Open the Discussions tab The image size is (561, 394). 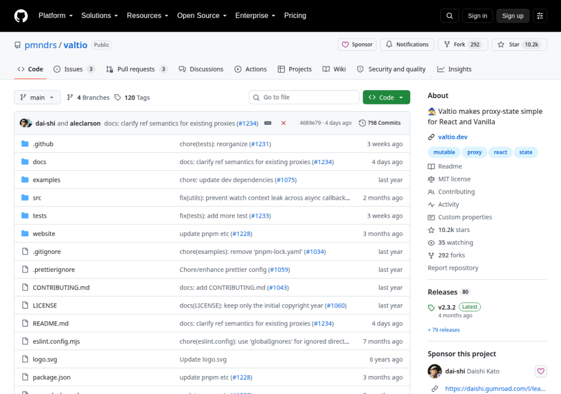pos(201,69)
